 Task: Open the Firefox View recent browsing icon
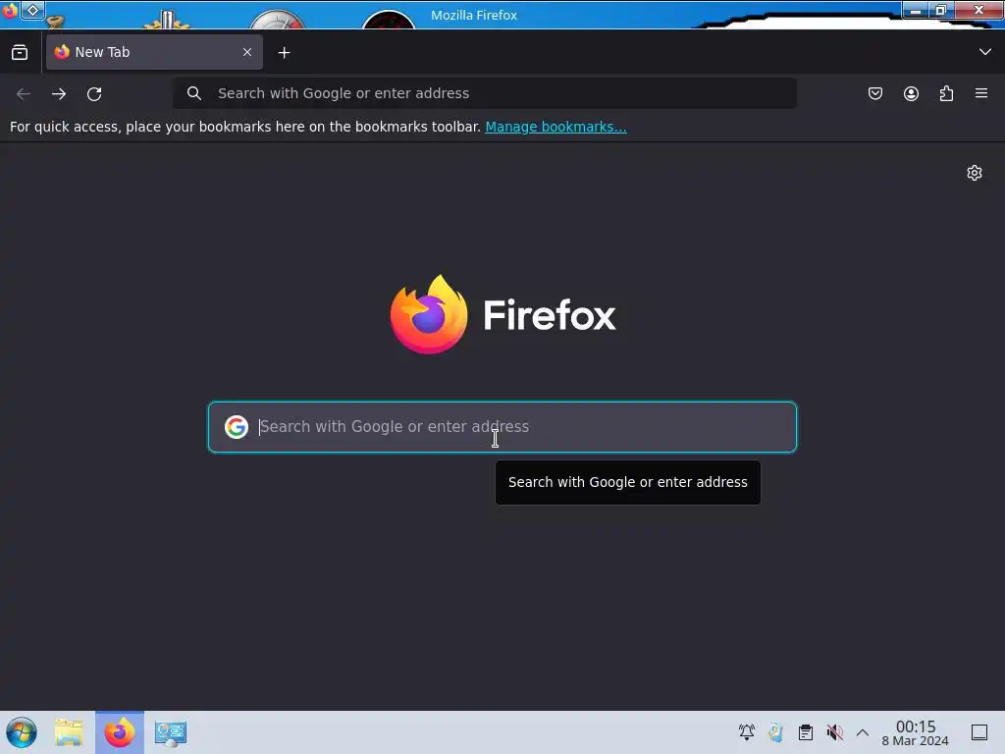(x=20, y=53)
